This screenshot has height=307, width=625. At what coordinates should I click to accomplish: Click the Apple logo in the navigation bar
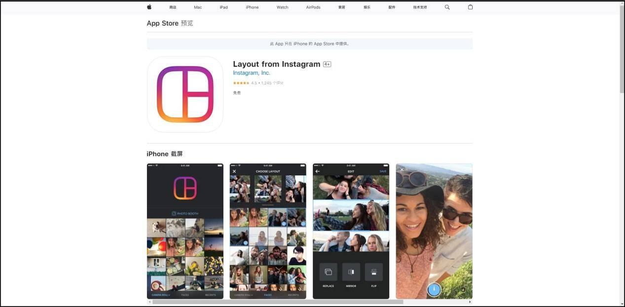click(148, 7)
